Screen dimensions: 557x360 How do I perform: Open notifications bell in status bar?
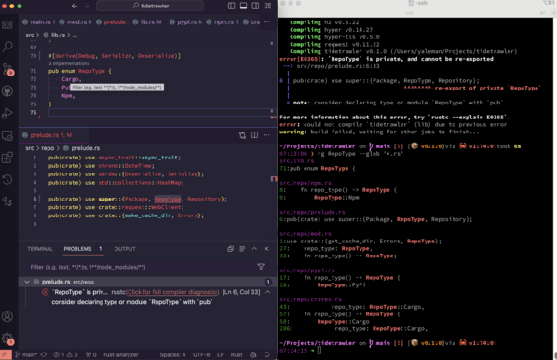[x=266, y=354]
